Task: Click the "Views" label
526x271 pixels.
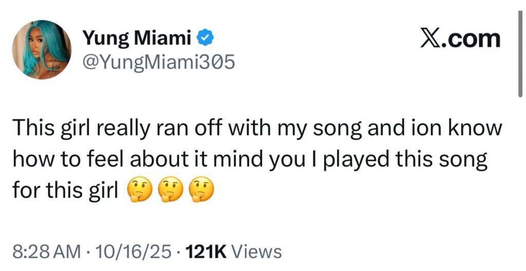Action: (x=257, y=252)
